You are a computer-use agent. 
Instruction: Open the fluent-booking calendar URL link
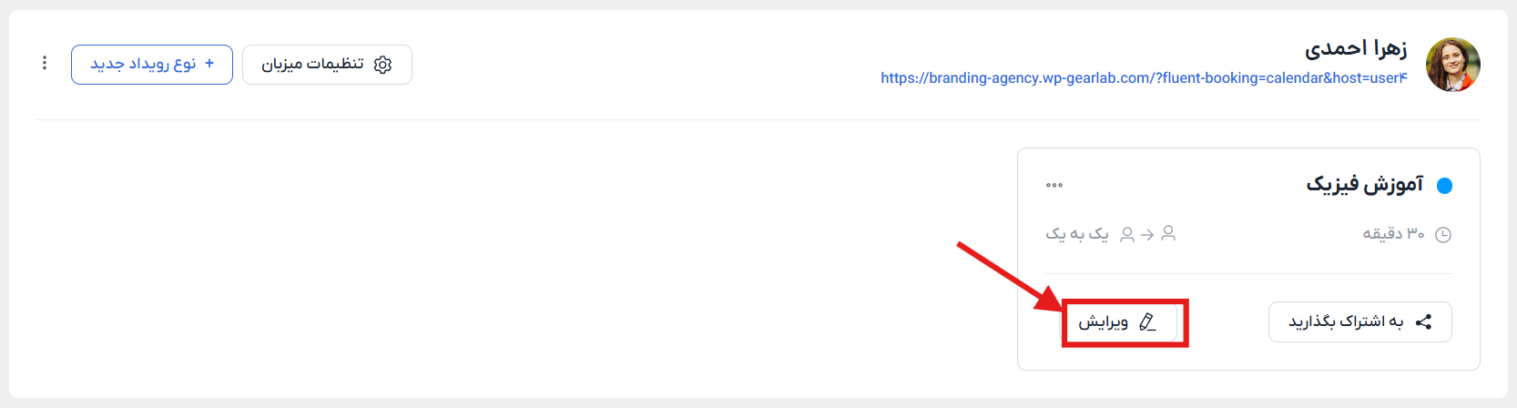pos(1144,78)
